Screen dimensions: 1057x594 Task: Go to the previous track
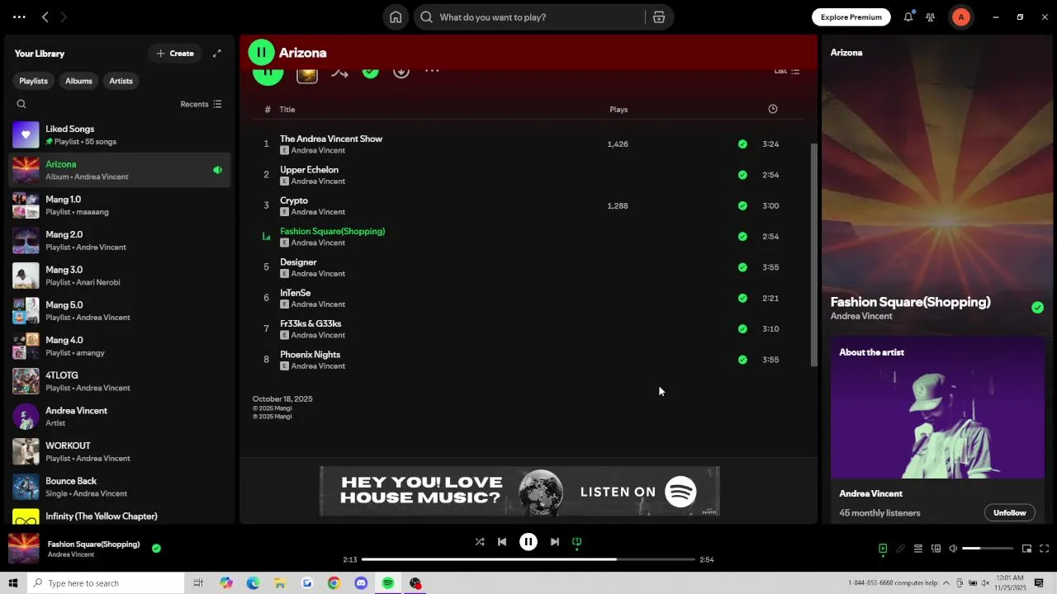click(502, 542)
